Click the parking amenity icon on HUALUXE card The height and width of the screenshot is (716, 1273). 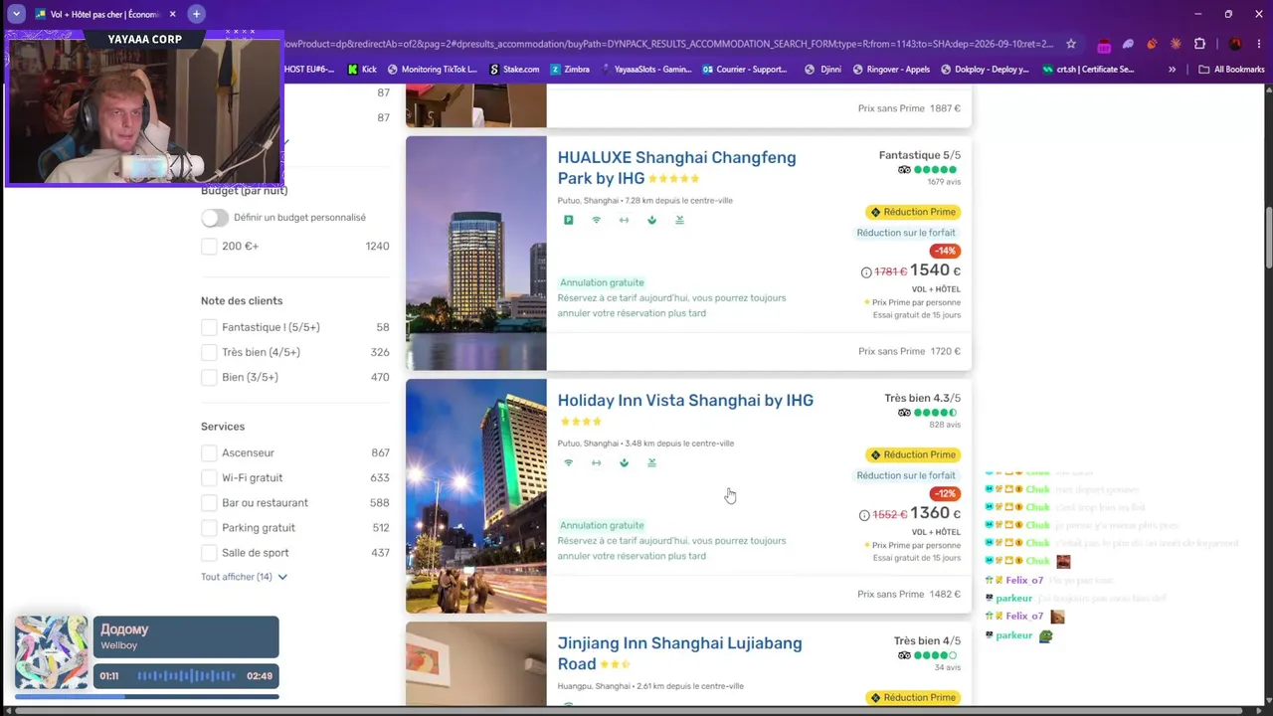click(x=569, y=220)
